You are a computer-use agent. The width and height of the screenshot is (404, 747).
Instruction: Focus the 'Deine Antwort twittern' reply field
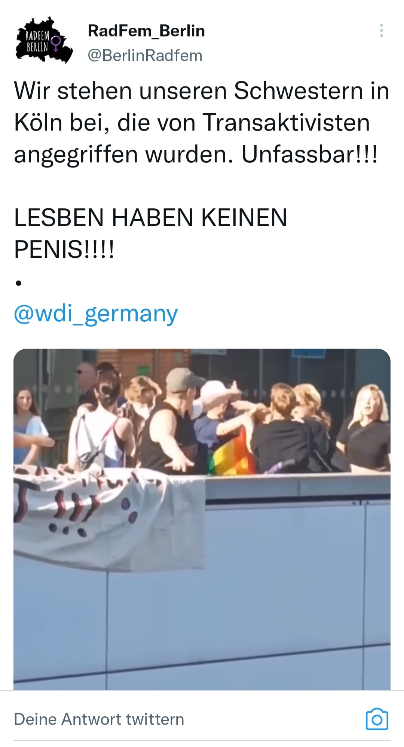pos(99,719)
